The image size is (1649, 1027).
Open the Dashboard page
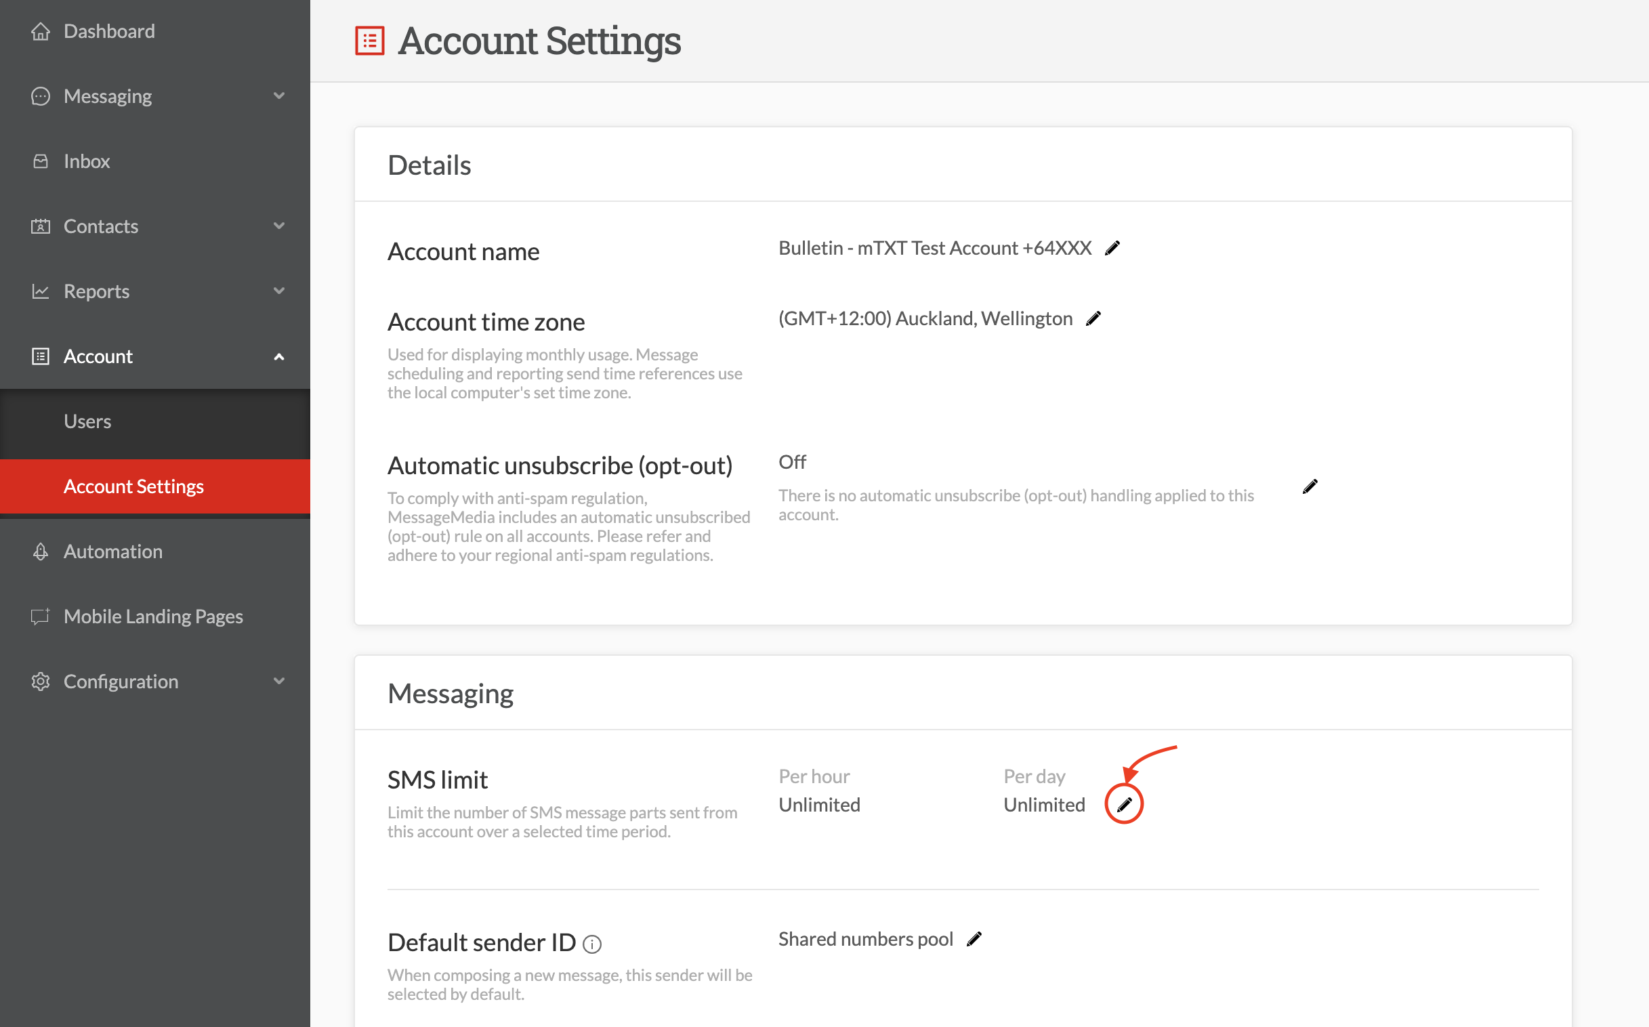click(x=109, y=31)
